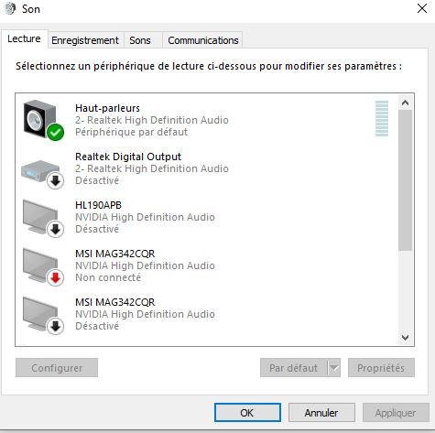Click the device list scrollbar thumb

pyautogui.click(x=405, y=180)
